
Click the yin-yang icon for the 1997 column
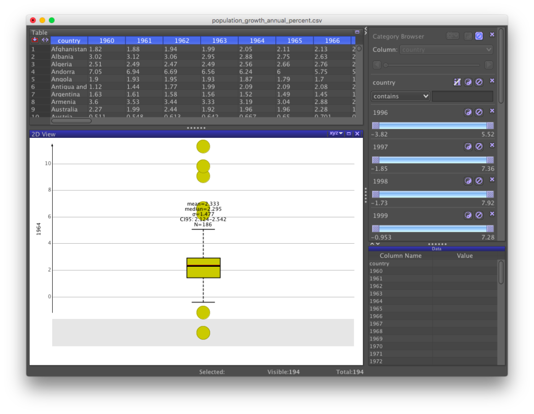pos(468,146)
